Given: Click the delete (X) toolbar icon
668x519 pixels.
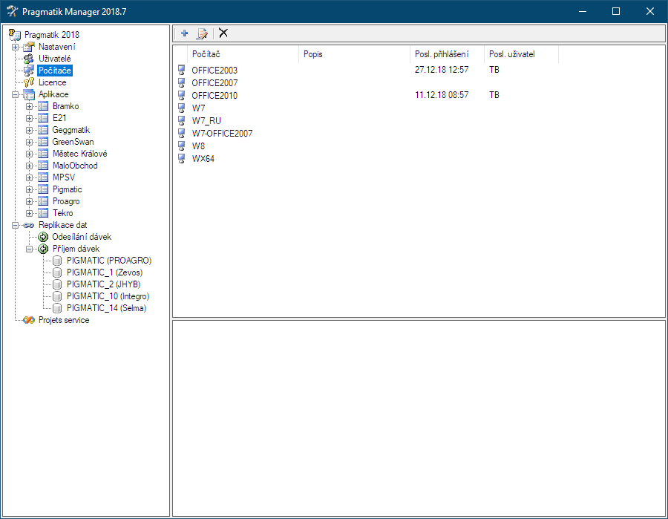Looking at the screenshot, I should coord(223,33).
